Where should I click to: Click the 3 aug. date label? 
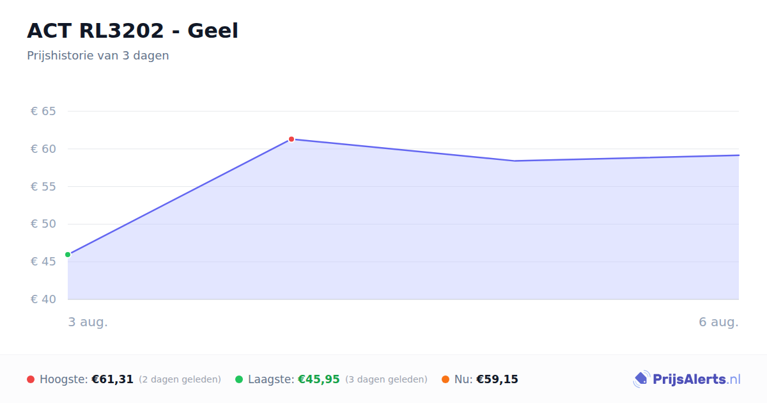pyautogui.click(x=88, y=322)
